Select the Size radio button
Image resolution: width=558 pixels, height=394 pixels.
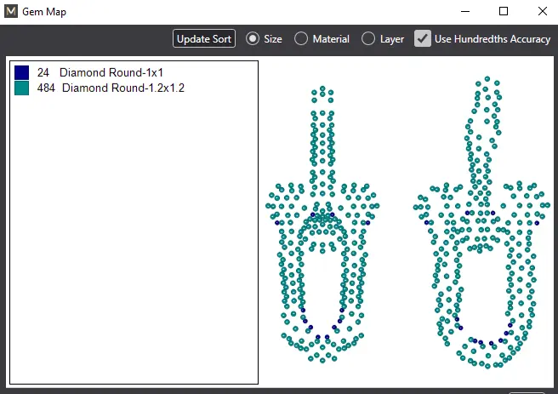(253, 39)
